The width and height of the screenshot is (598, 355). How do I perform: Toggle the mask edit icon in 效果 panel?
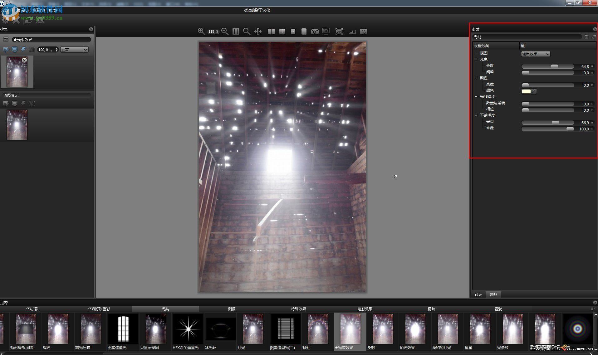(x=6, y=50)
